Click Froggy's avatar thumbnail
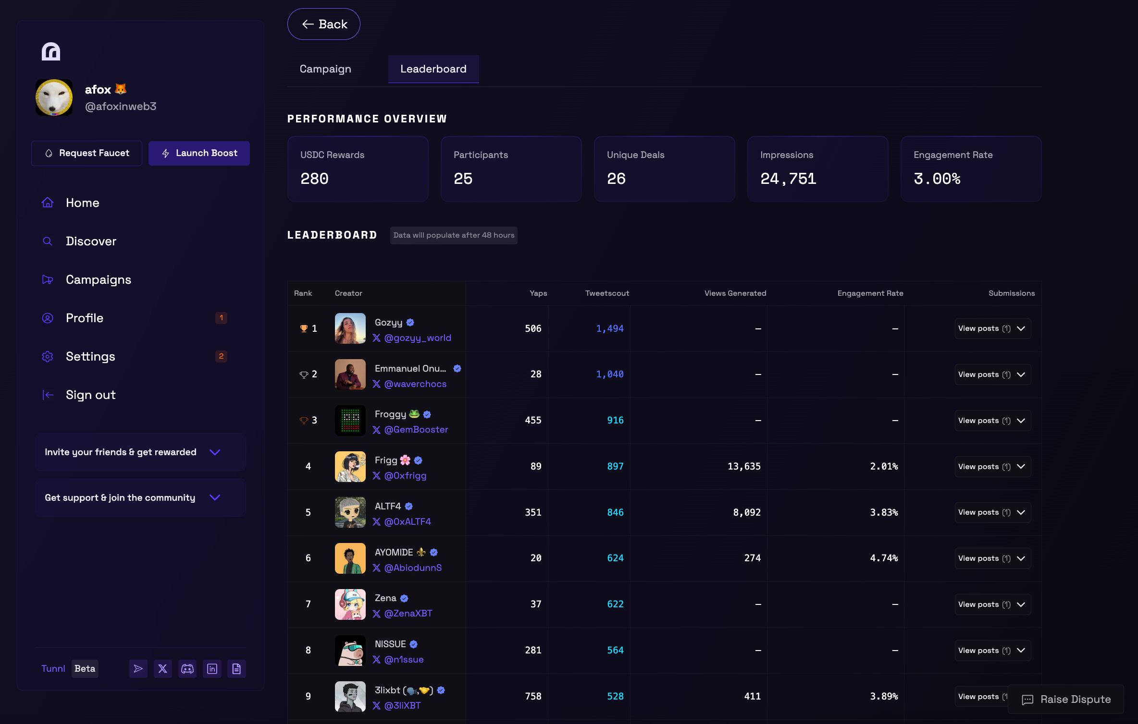The image size is (1138, 724). coord(350,420)
